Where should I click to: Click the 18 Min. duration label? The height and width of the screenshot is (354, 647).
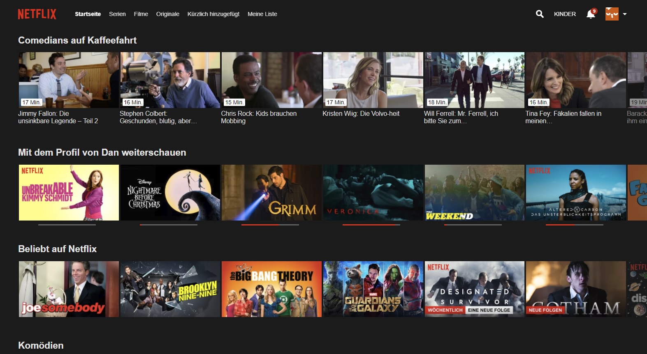[x=437, y=102]
